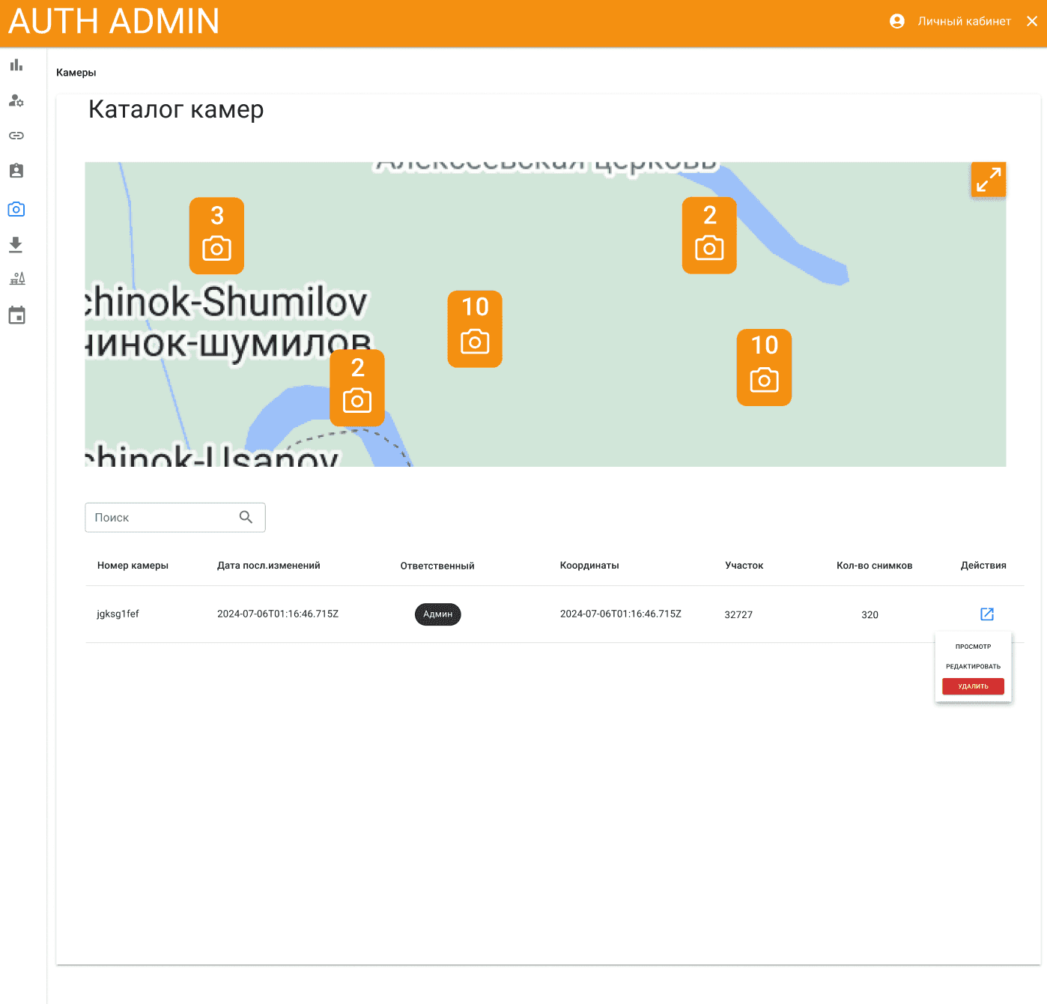Click the snapshot count 320

(870, 614)
